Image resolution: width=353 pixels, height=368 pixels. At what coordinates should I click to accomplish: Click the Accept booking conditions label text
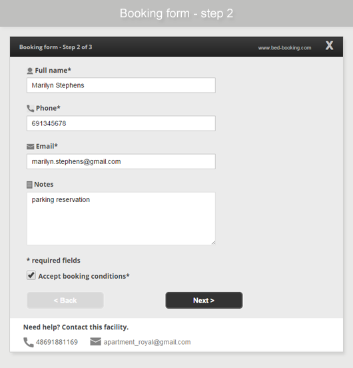tap(84, 276)
